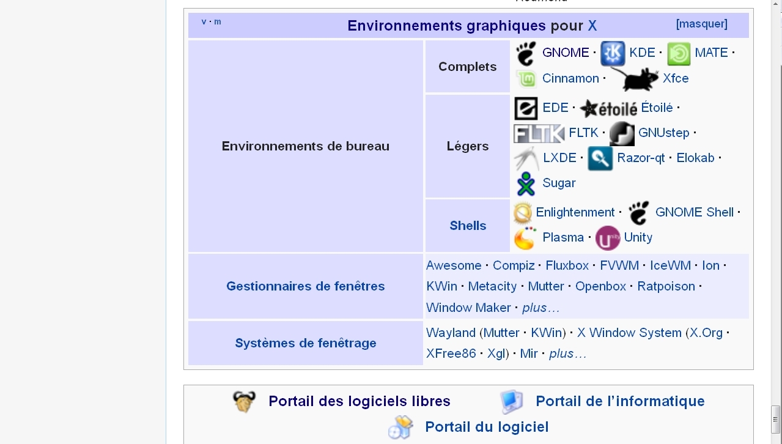Follow the Wayland link
782x444 pixels.
451,333
